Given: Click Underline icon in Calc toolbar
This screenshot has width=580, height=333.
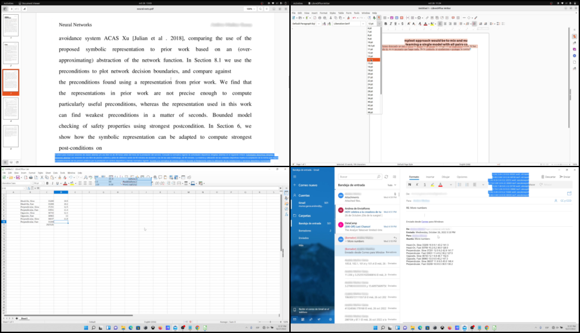Looking at the screenshot, I should click(x=57, y=183).
